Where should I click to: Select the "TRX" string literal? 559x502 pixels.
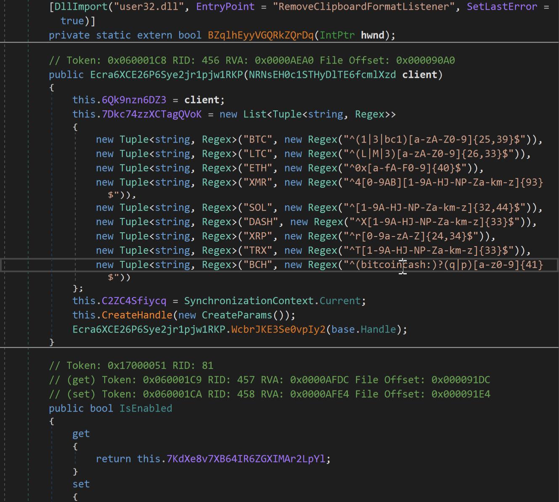click(x=258, y=251)
